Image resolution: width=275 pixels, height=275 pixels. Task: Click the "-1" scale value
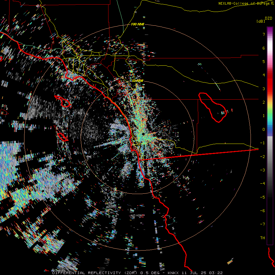coord(262,143)
